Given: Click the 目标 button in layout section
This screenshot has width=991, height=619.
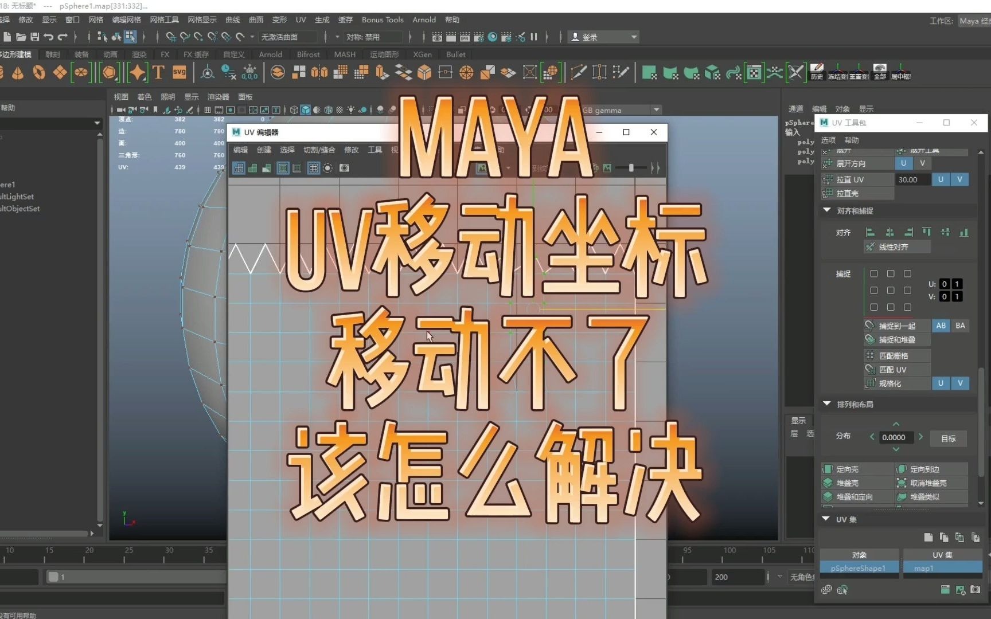Looking at the screenshot, I should (x=948, y=438).
